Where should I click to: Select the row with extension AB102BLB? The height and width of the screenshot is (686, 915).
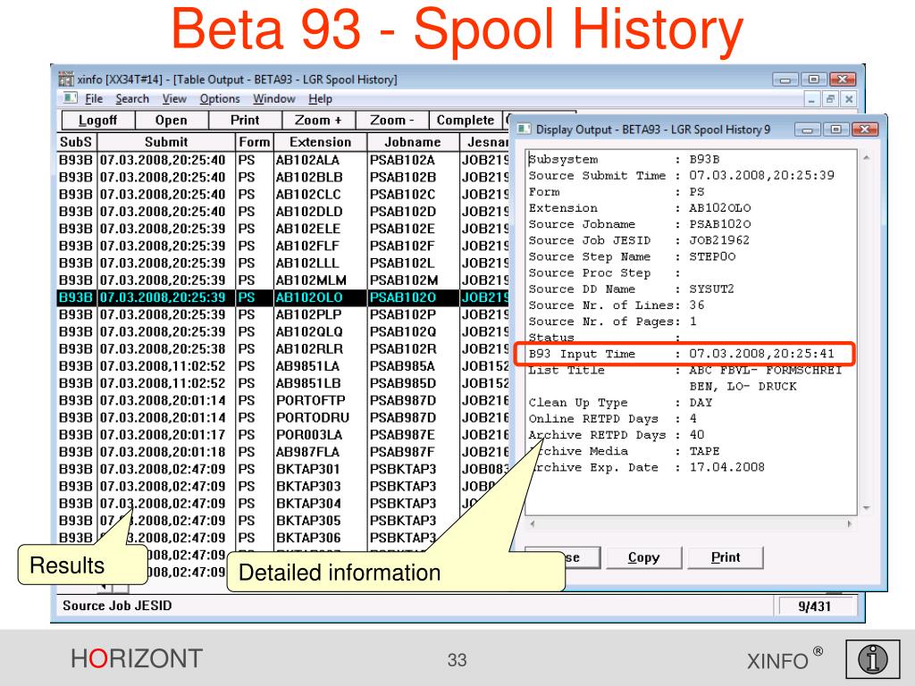point(283,178)
